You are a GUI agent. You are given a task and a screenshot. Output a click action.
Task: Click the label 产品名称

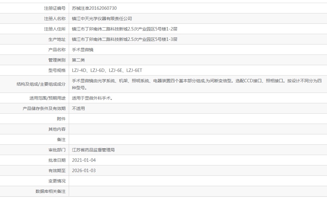point(57,50)
